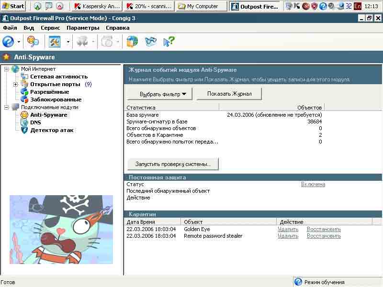The width and height of the screenshot is (383, 287).
Task: Click Восстановить for Remote password stealer
Action: coord(324,236)
